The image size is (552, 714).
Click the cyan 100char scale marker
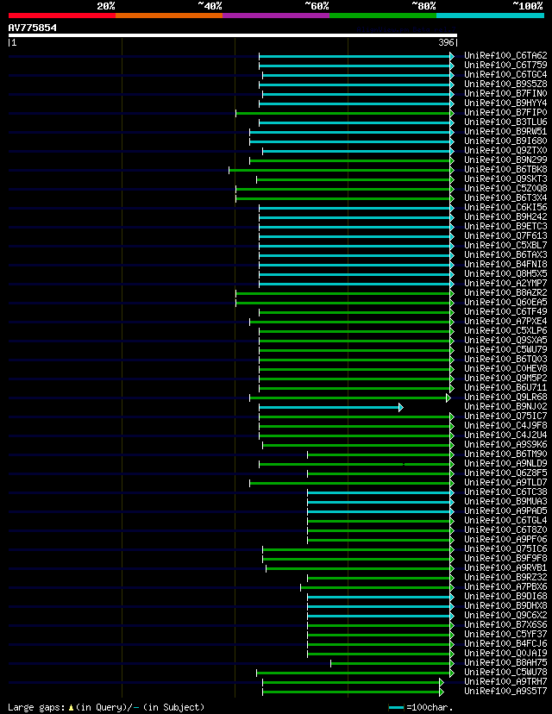pyautogui.click(x=396, y=708)
